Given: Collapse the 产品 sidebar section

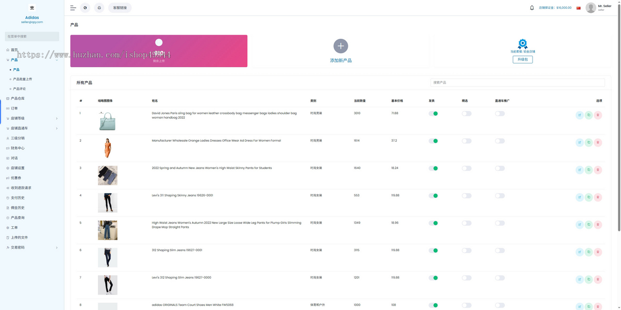Looking at the screenshot, I should [x=32, y=60].
